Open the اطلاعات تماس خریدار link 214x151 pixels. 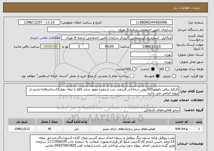coord(45,38)
